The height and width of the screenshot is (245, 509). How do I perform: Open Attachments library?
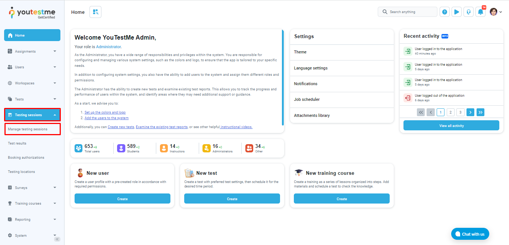click(342, 115)
